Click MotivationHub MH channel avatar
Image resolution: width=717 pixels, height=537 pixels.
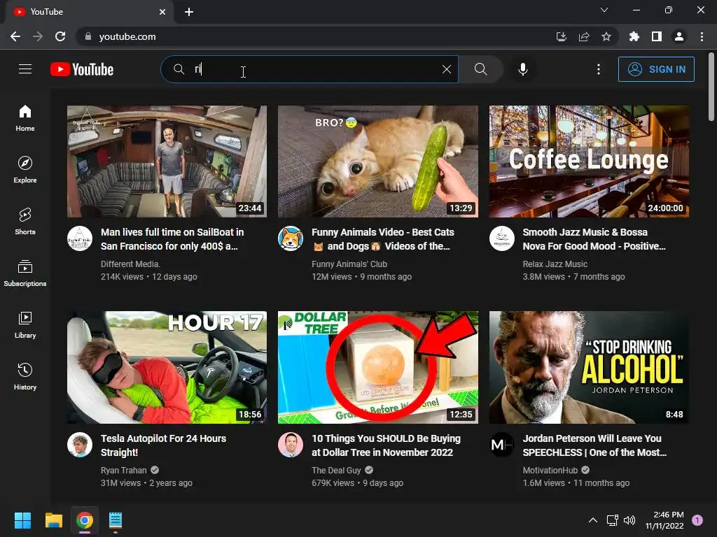[x=501, y=445]
